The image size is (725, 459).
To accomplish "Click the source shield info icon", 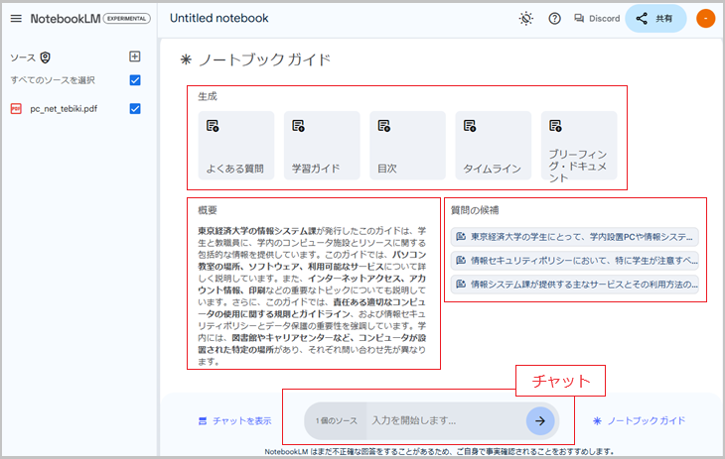I will point(46,57).
